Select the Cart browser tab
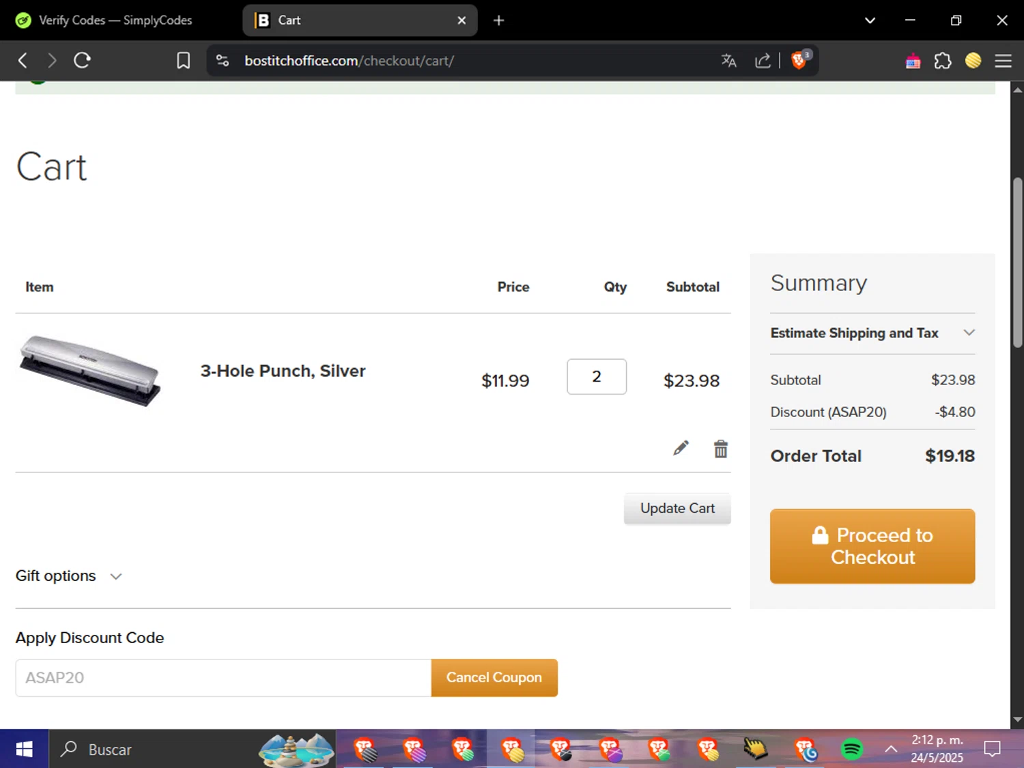The height and width of the screenshot is (768, 1024). pos(360,20)
